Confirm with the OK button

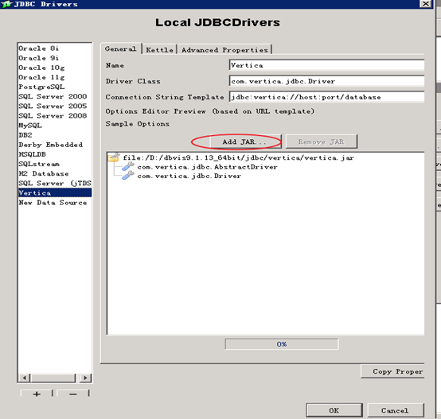click(x=334, y=410)
